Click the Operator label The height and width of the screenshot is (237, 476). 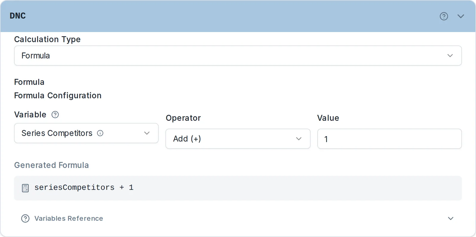pyautogui.click(x=183, y=118)
